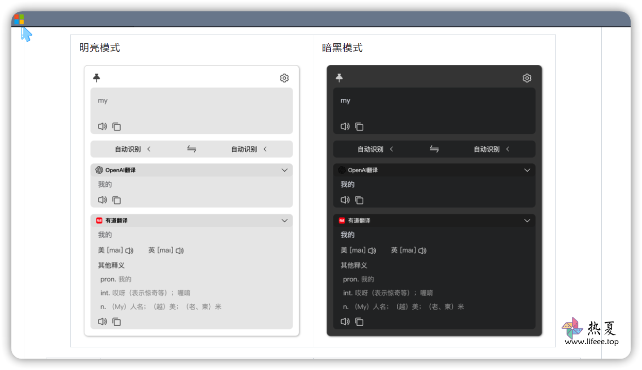The height and width of the screenshot is (370, 642).
Task: Collapse 有道翻译 section in dark mode
Action: click(527, 221)
